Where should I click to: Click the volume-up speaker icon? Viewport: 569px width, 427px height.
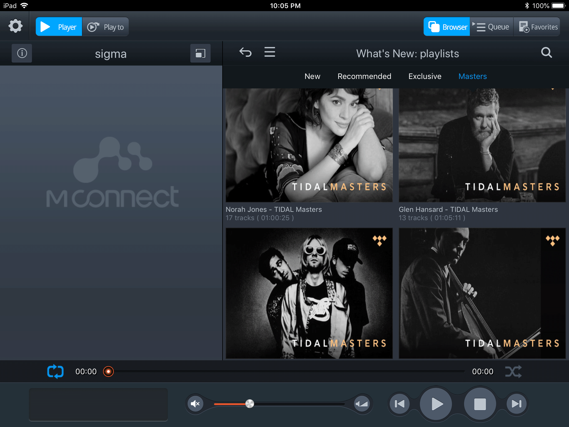362,404
